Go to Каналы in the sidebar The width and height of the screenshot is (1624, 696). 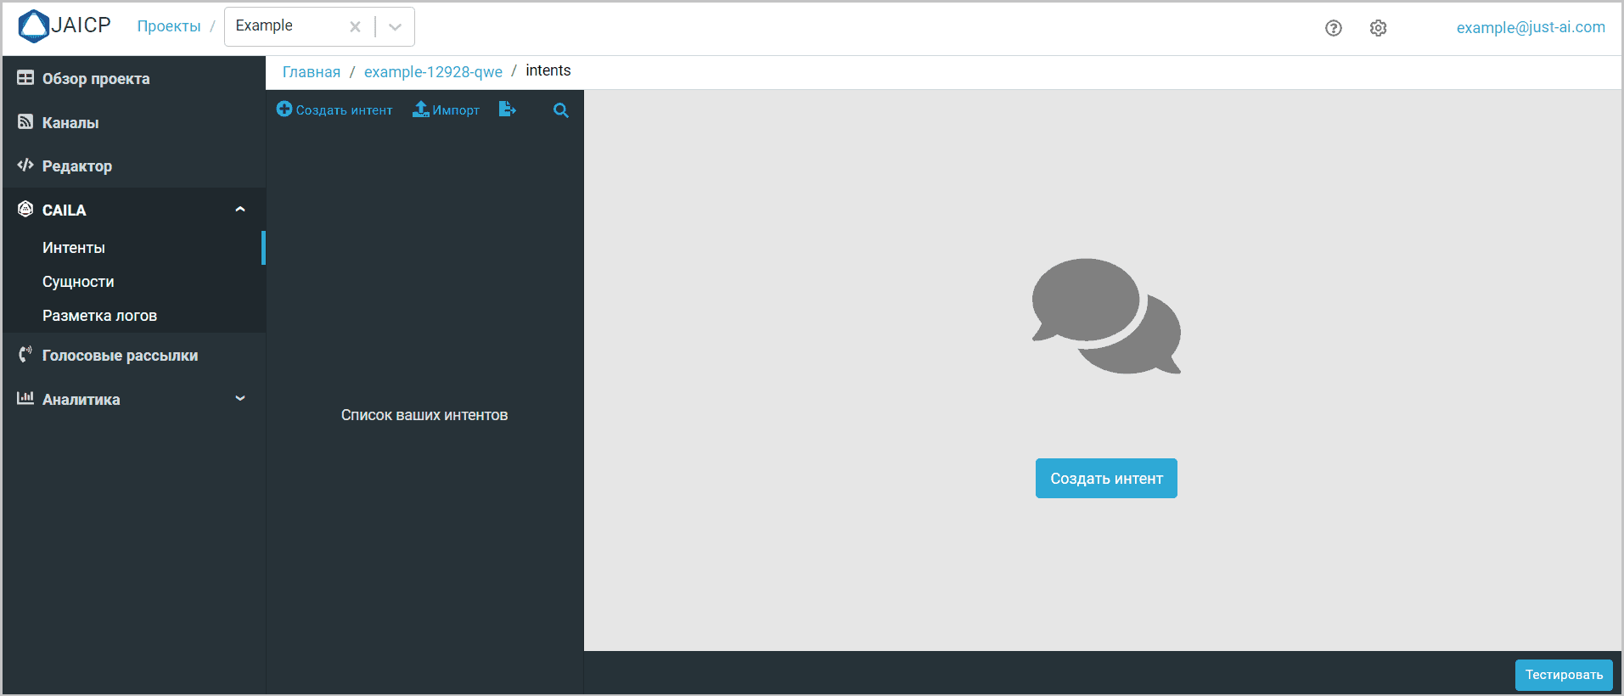tap(70, 123)
